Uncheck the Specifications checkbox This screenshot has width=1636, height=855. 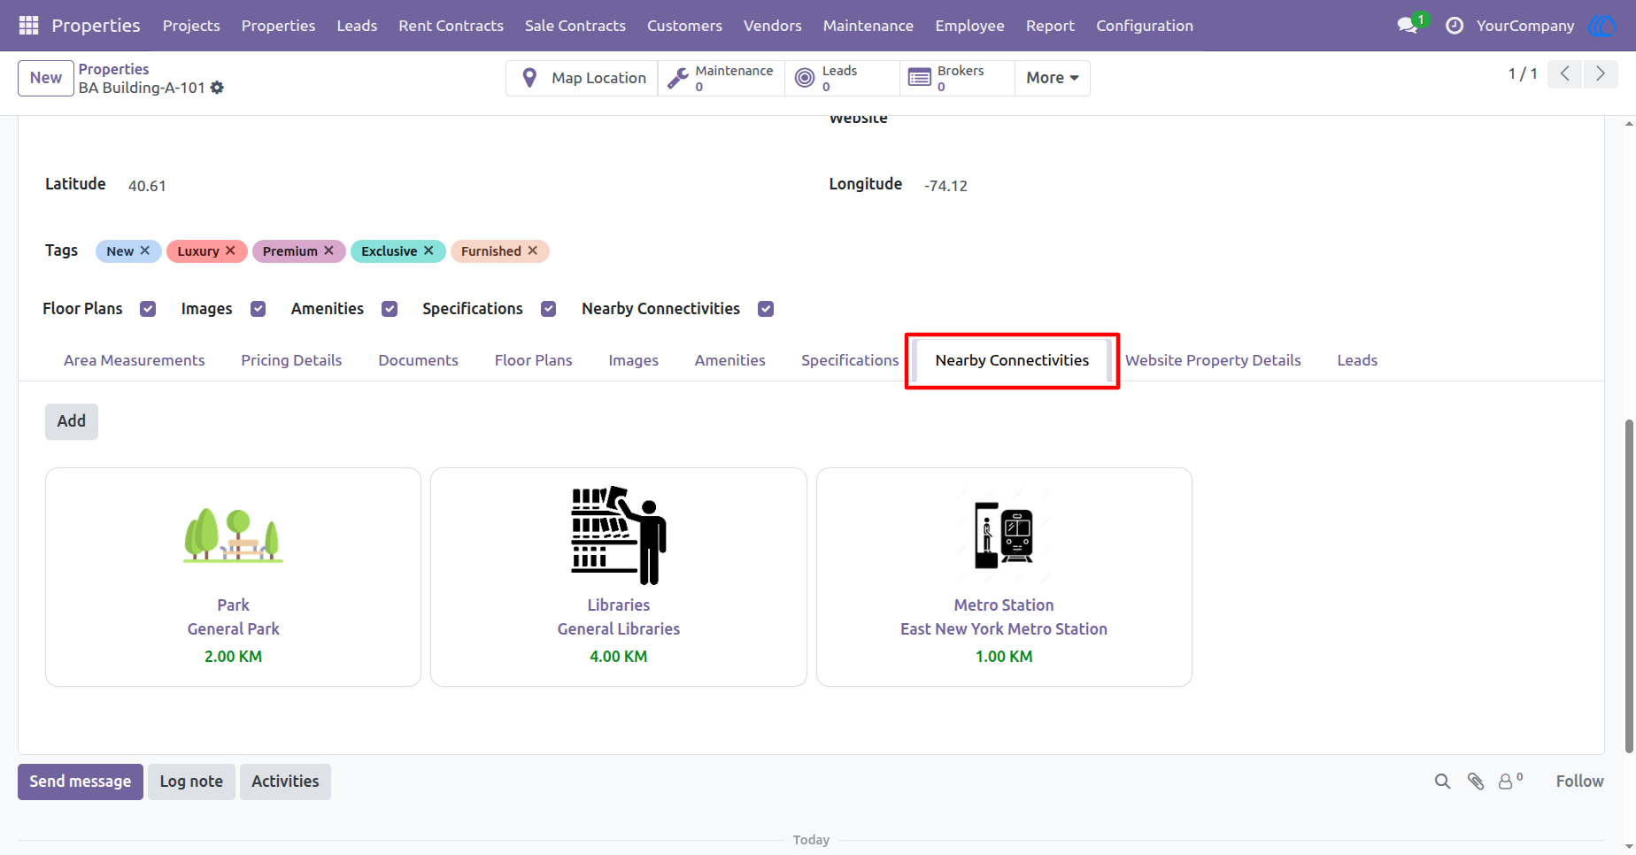549,309
